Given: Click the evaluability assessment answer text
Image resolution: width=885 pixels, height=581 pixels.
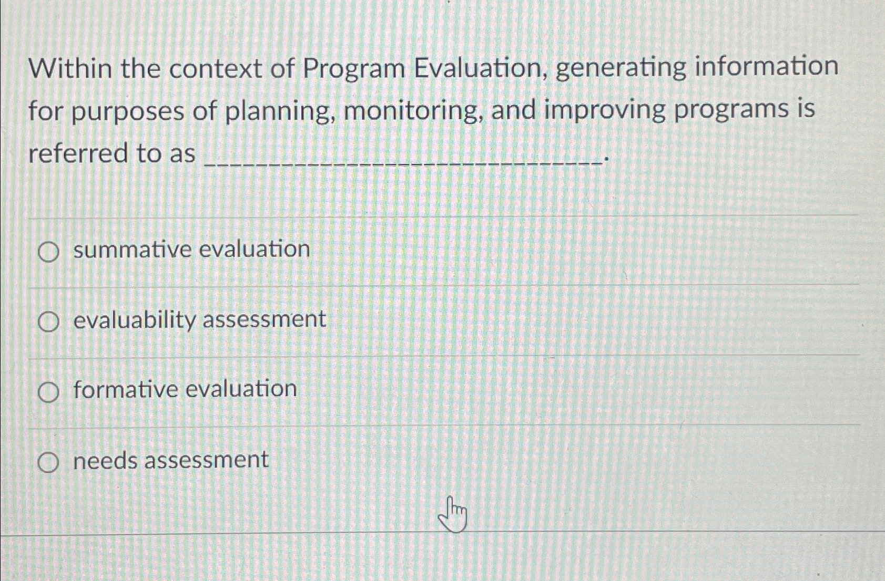Looking at the screenshot, I should coord(199,320).
